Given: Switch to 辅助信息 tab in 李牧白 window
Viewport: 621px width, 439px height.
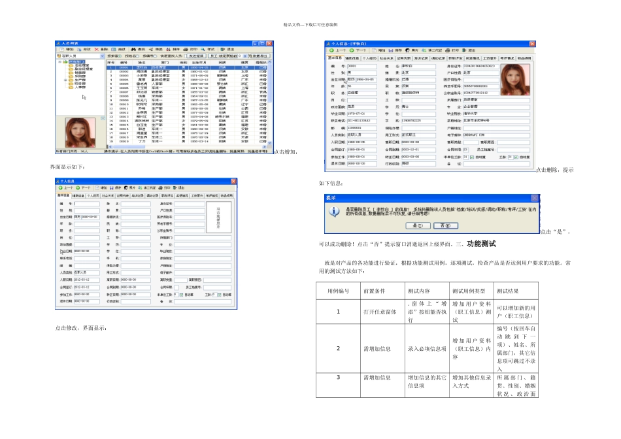Looking at the screenshot, I should 352,57.
